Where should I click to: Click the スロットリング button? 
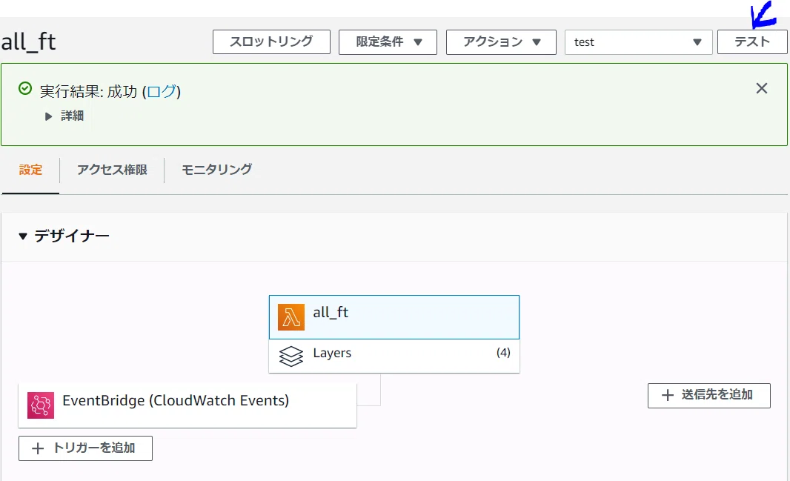[x=271, y=42]
